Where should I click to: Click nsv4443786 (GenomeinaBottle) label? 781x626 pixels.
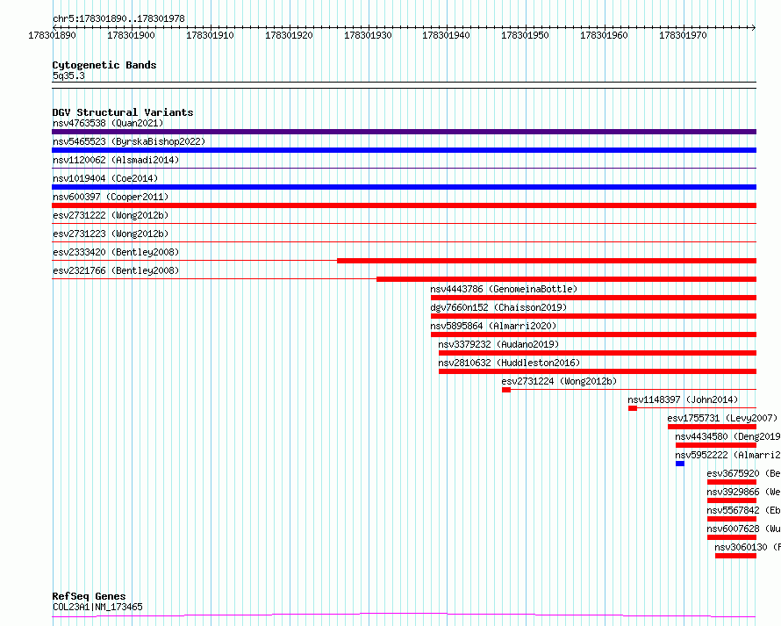(x=504, y=289)
